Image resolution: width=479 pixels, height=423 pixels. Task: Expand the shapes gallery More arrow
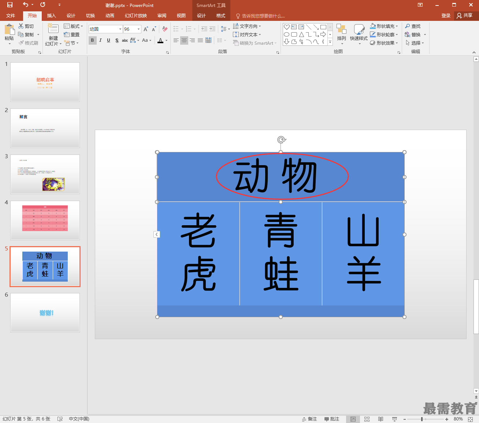(330, 42)
